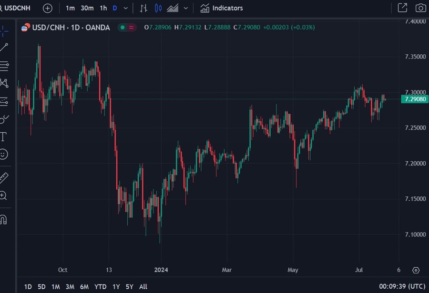Click the All date range button
The height and width of the screenshot is (293, 429).
(x=143, y=287)
